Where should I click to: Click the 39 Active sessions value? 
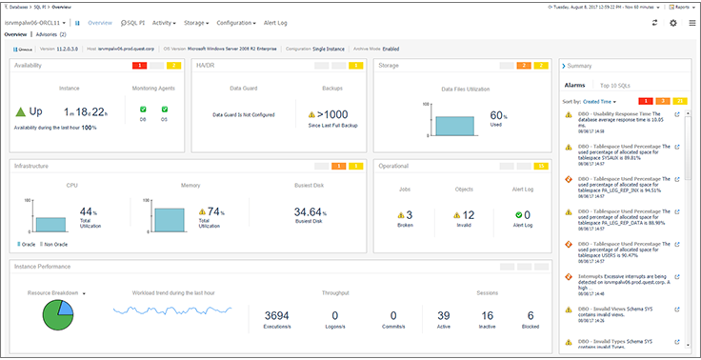point(444,316)
